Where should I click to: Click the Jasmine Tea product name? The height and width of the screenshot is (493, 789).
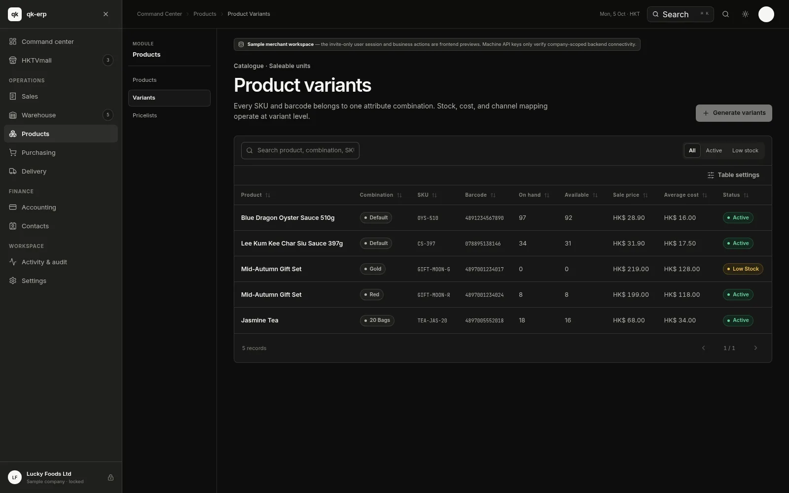point(259,320)
